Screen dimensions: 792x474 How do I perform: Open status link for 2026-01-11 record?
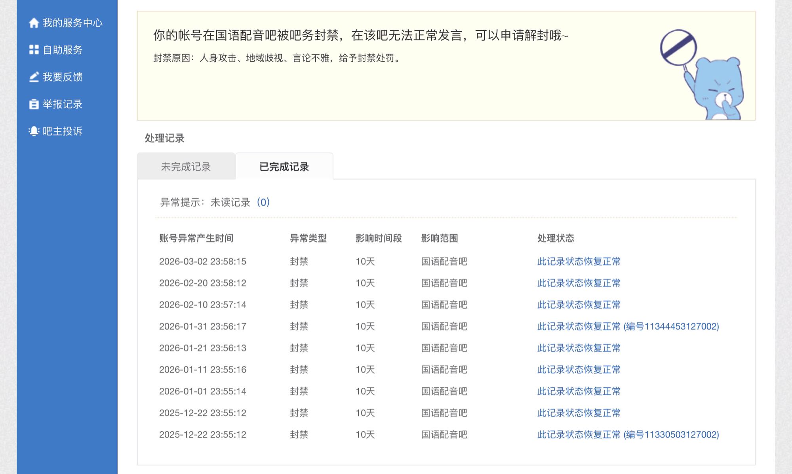(579, 370)
